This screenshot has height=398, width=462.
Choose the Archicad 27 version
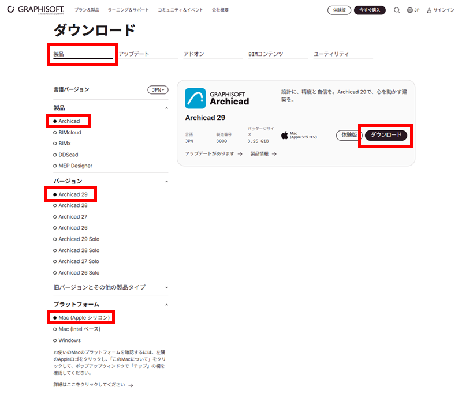click(x=70, y=217)
